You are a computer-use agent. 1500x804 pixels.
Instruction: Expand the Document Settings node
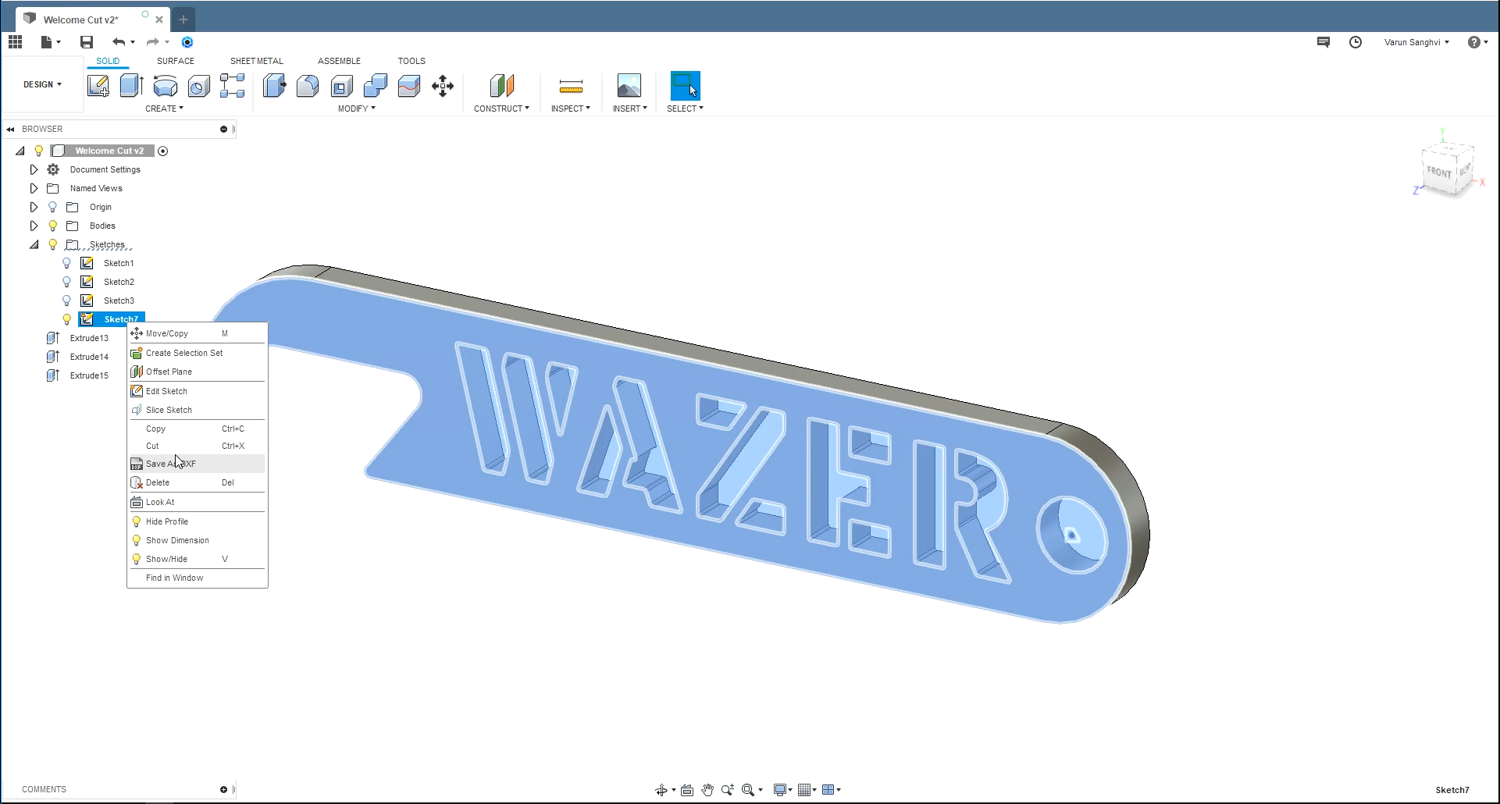point(34,169)
